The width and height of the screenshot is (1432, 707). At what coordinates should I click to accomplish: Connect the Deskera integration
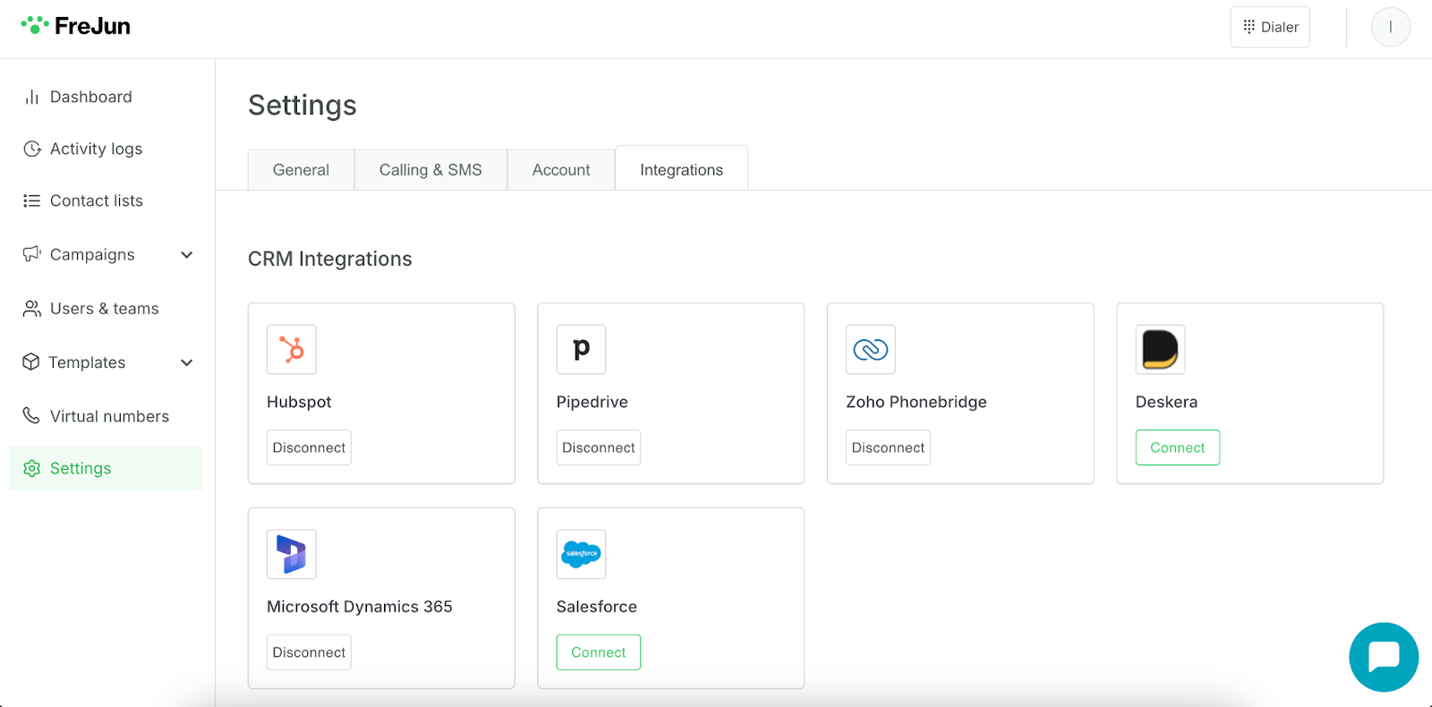pyautogui.click(x=1178, y=447)
